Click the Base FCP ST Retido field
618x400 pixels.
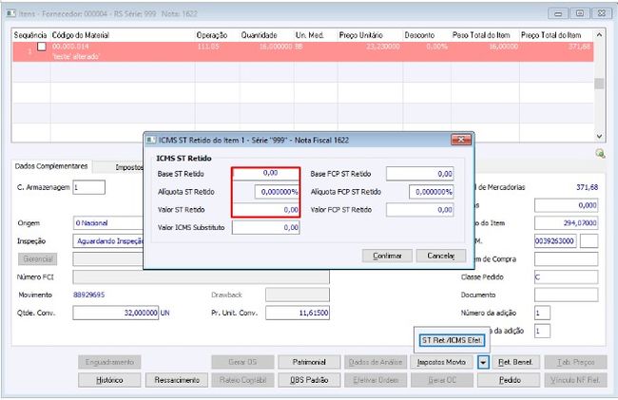point(419,174)
